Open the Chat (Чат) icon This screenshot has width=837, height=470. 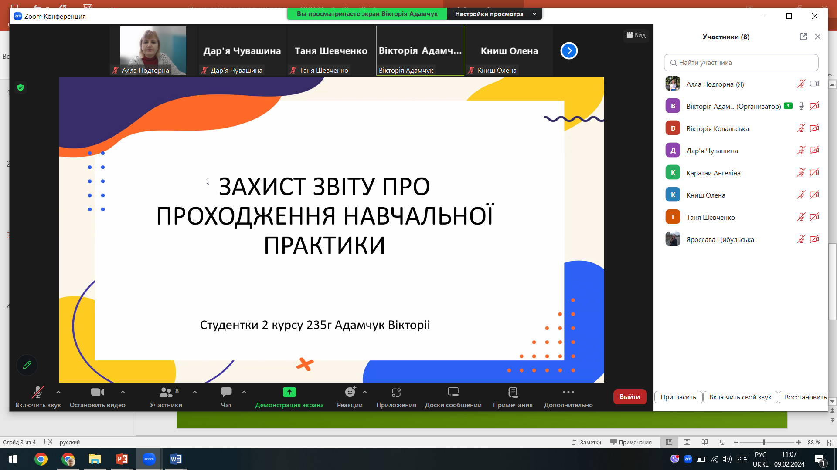coord(226,392)
